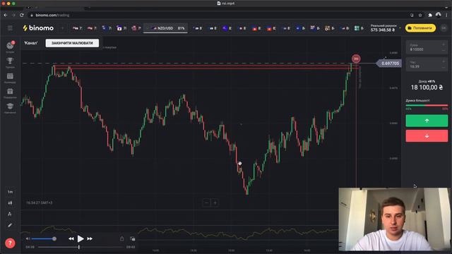Image resolution: width=452 pixels, height=254 pixels.
Task: Click the webcam video overlay
Action: coord(394,219)
